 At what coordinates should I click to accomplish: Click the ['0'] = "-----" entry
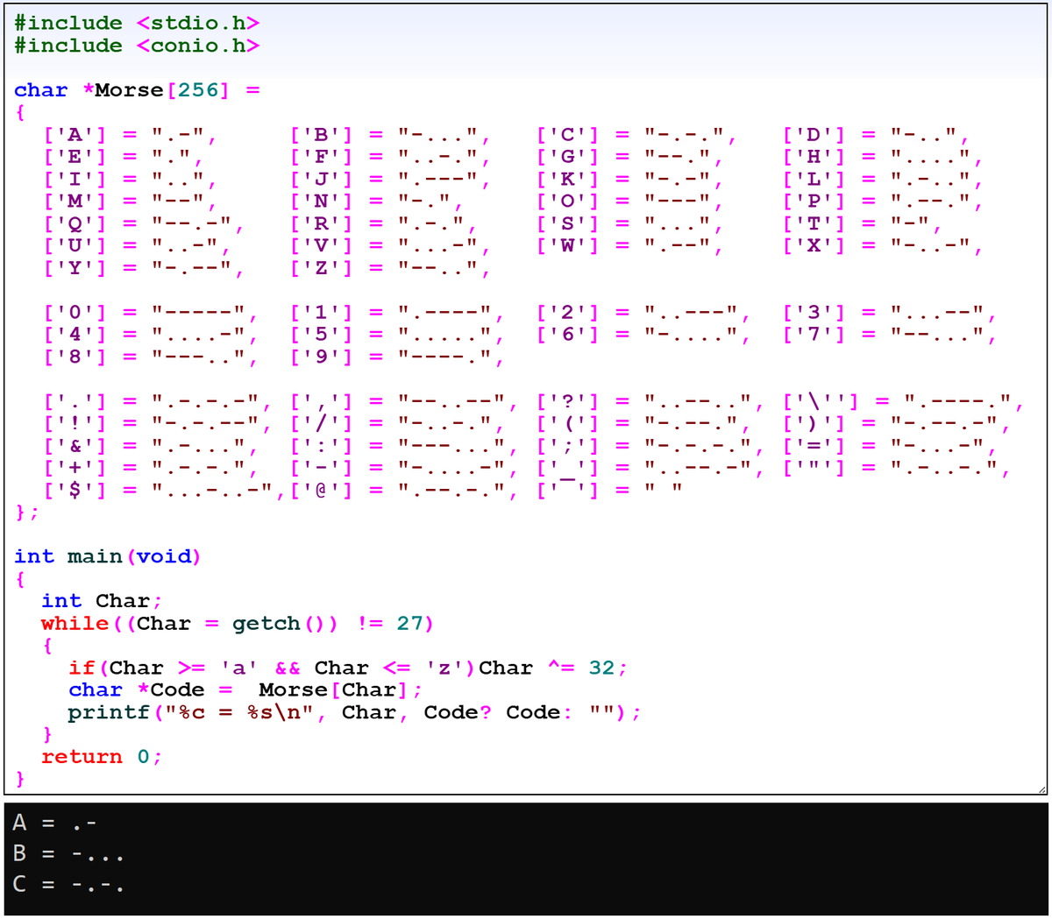coord(151,313)
